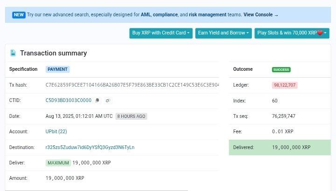Click the copy CTID icon
336x191 pixels.
98,101
